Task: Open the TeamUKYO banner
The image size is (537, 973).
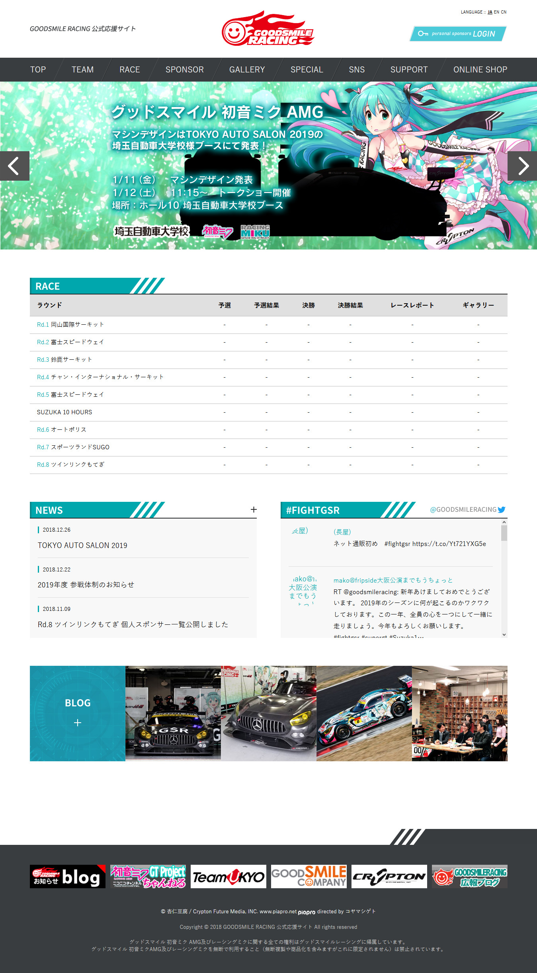Action: click(x=228, y=876)
